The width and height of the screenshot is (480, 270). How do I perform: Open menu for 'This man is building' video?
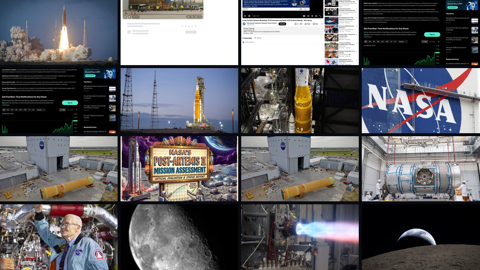pos(357,43)
